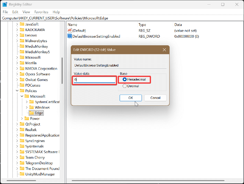Click the Policies folder icon

click(22, 91)
